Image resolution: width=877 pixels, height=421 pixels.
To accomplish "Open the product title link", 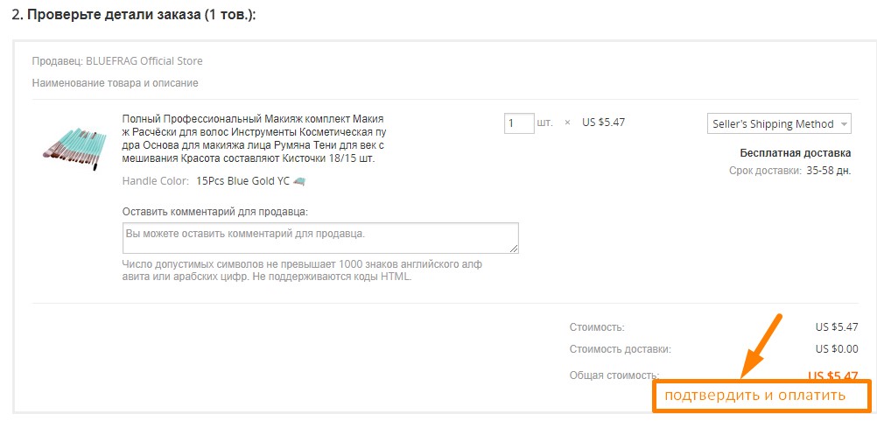I will (x=253, y=139).
